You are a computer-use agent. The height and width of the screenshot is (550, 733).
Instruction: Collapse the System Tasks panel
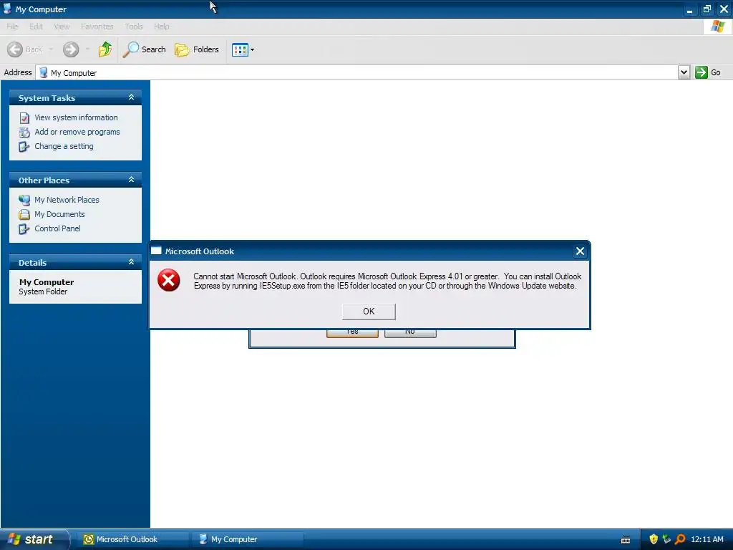coord(132,97)
